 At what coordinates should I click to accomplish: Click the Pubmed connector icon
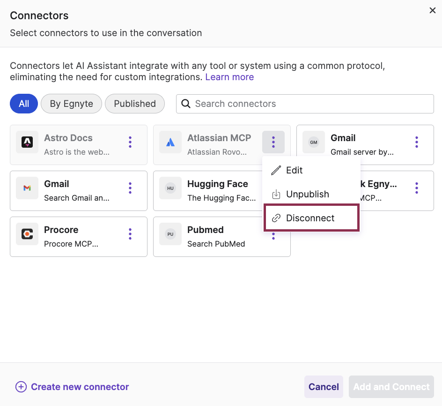[170, 234]
